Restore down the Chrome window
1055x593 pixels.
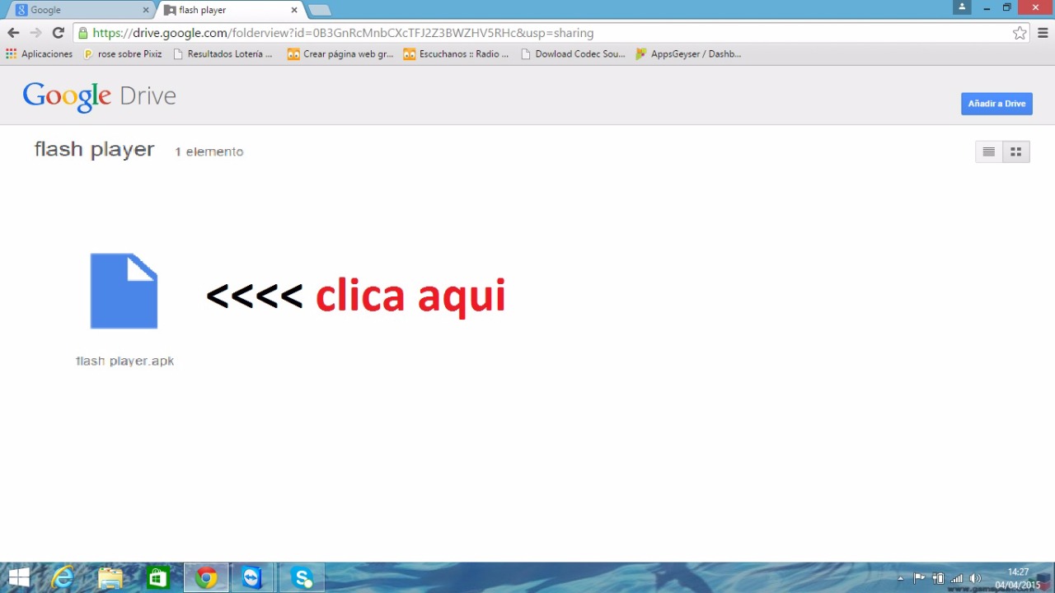click(x=1006, y=7)
